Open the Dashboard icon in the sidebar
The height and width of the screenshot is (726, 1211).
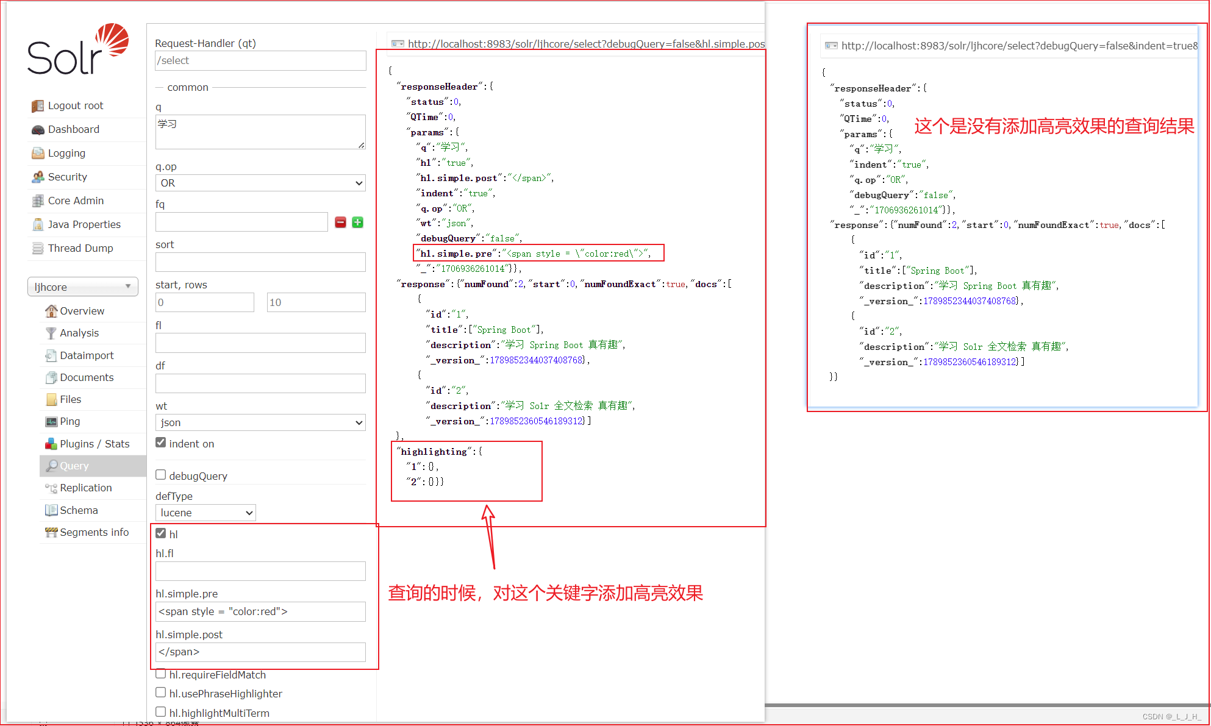pos(38,130)
